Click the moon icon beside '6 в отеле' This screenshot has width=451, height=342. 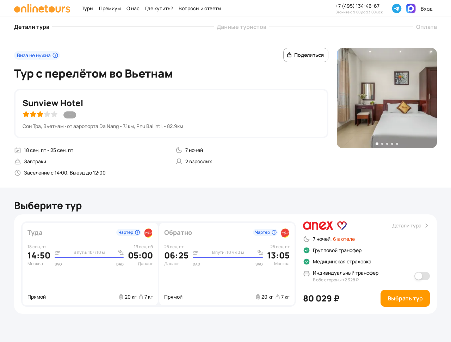point(307,239)
